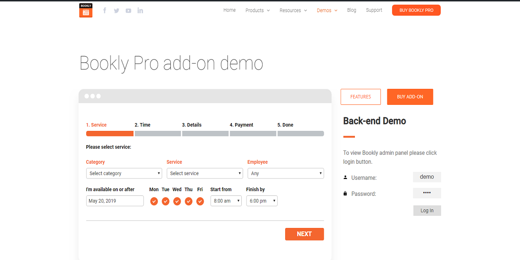Click the Password field
The width and height of the screenshot is (520, 260).
coord(427,193)
